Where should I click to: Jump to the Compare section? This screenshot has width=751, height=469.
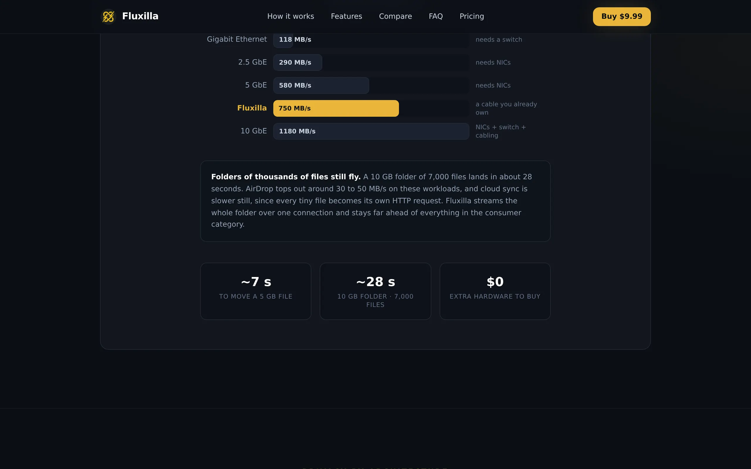tap(395, 16)
